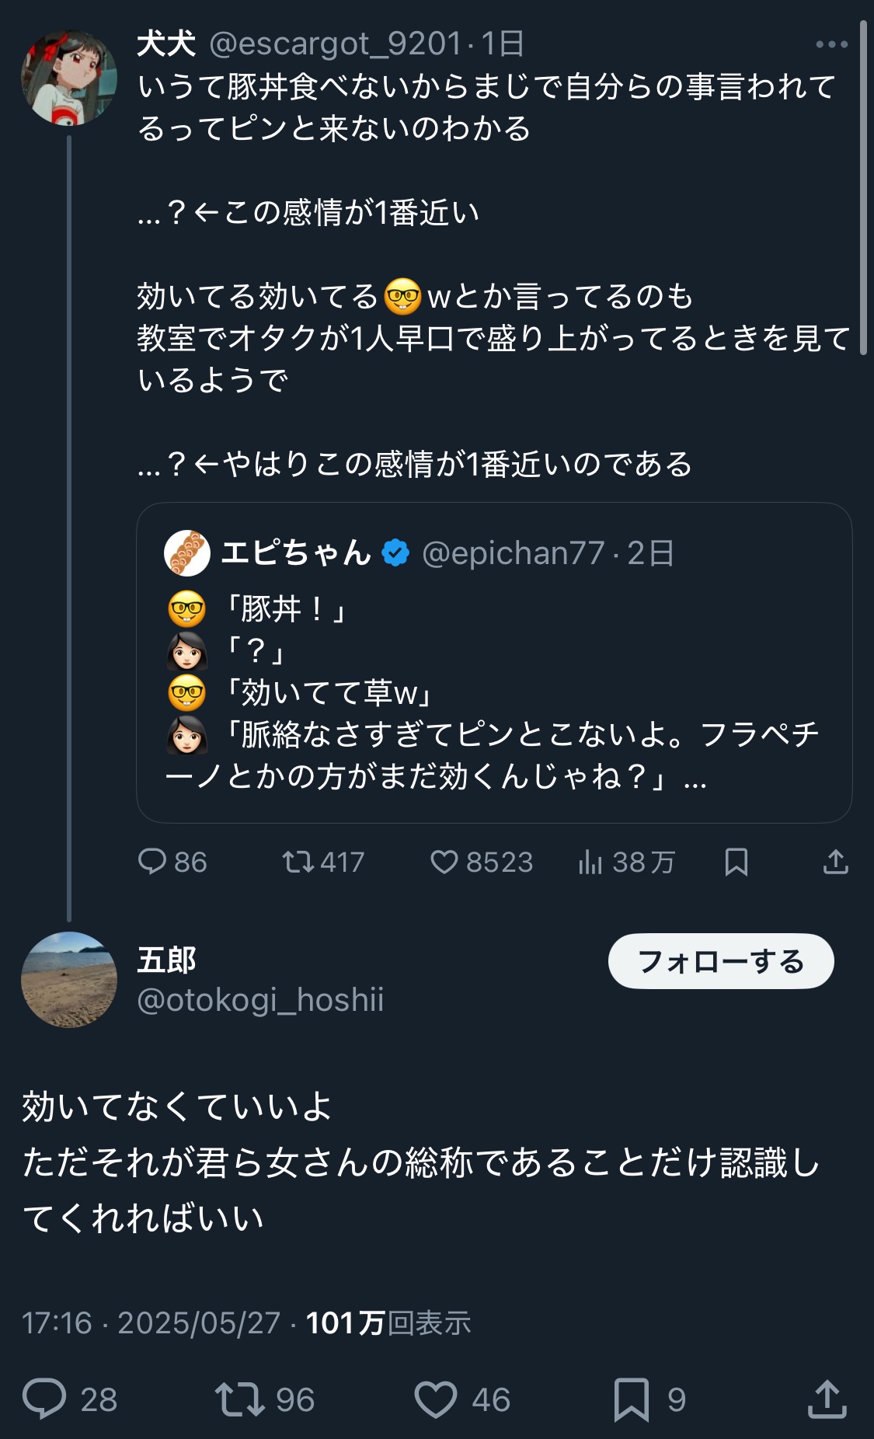Share 犬犬's post via share icon

click(x=835, y=862)
